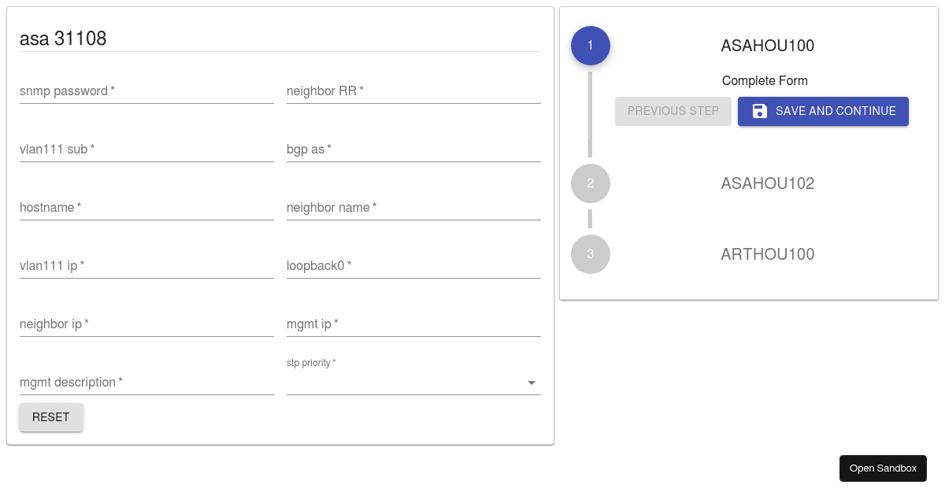The width and height of the screenshot is (945, 496).
Task: Edit the asa 31108 form title
Action: coord(65,38)
